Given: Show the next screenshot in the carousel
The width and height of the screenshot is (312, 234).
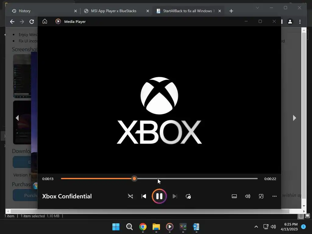Looking at the screenshot, I should point(295,118).
